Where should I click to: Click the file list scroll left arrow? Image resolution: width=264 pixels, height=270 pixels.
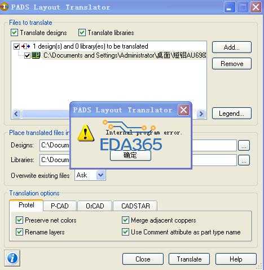[x=16, y=114]
